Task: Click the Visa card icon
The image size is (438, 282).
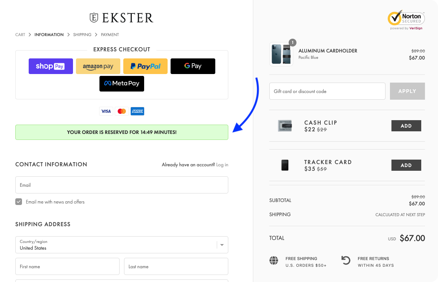Action: [x=106, y=111]
